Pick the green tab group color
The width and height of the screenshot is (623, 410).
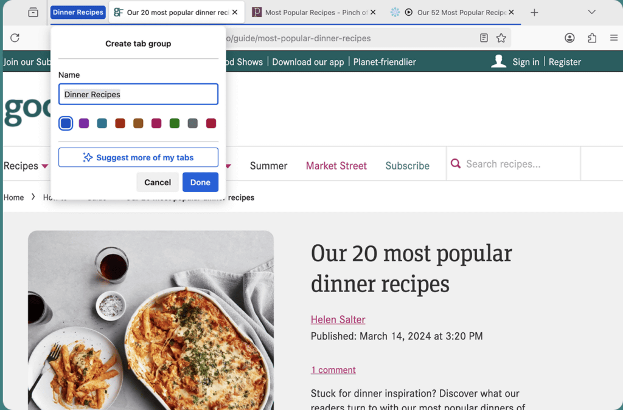(175, 123)
